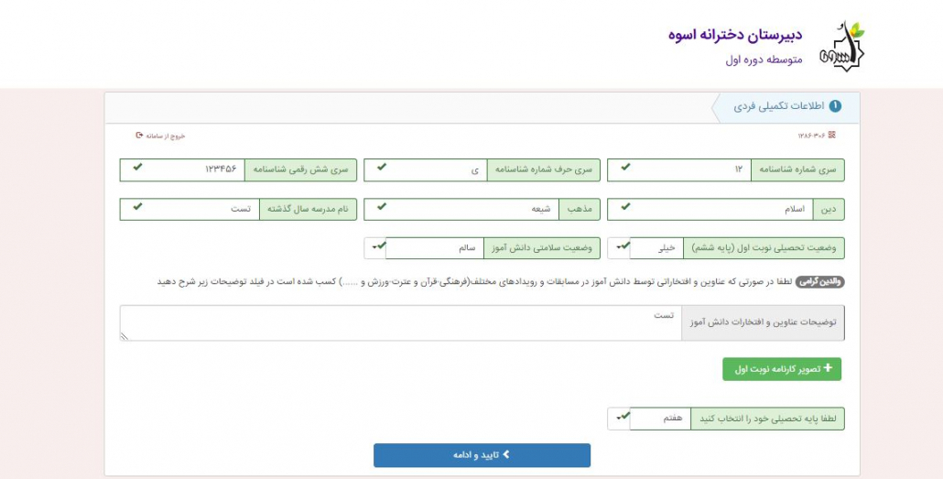Click the 'سری شش رقمی شناسنامه' input with 123456
This screenshot has width=943, height=479.
(182, 169)
